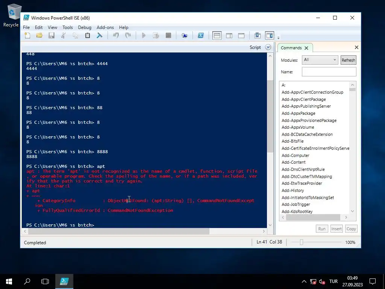This screenshot has height=289, width=385.
Task: Click the Run Selection icon
Action: 156,36
